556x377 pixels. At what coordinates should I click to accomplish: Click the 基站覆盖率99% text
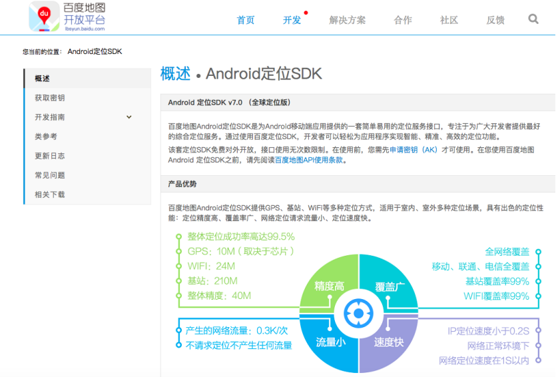[x=497, y=282]
